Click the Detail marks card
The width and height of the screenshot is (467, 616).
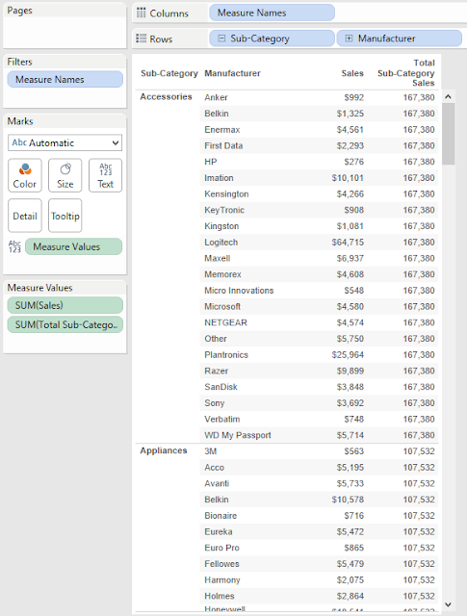click(x=25, y=216)
